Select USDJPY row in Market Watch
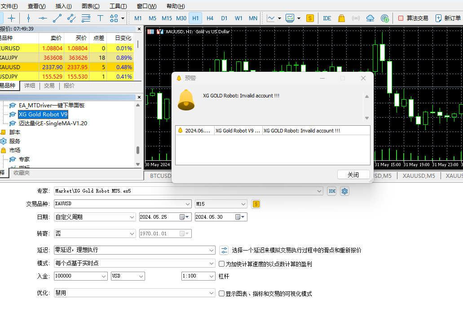Image resolution: width=463 pixels, height=317 pixels. 67,76
